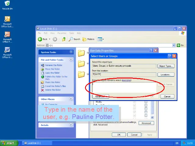Open the Microsoft Office Word shortcut
Image resolution: width=195 pixels, height=146 pixels.
click(7, 50)
